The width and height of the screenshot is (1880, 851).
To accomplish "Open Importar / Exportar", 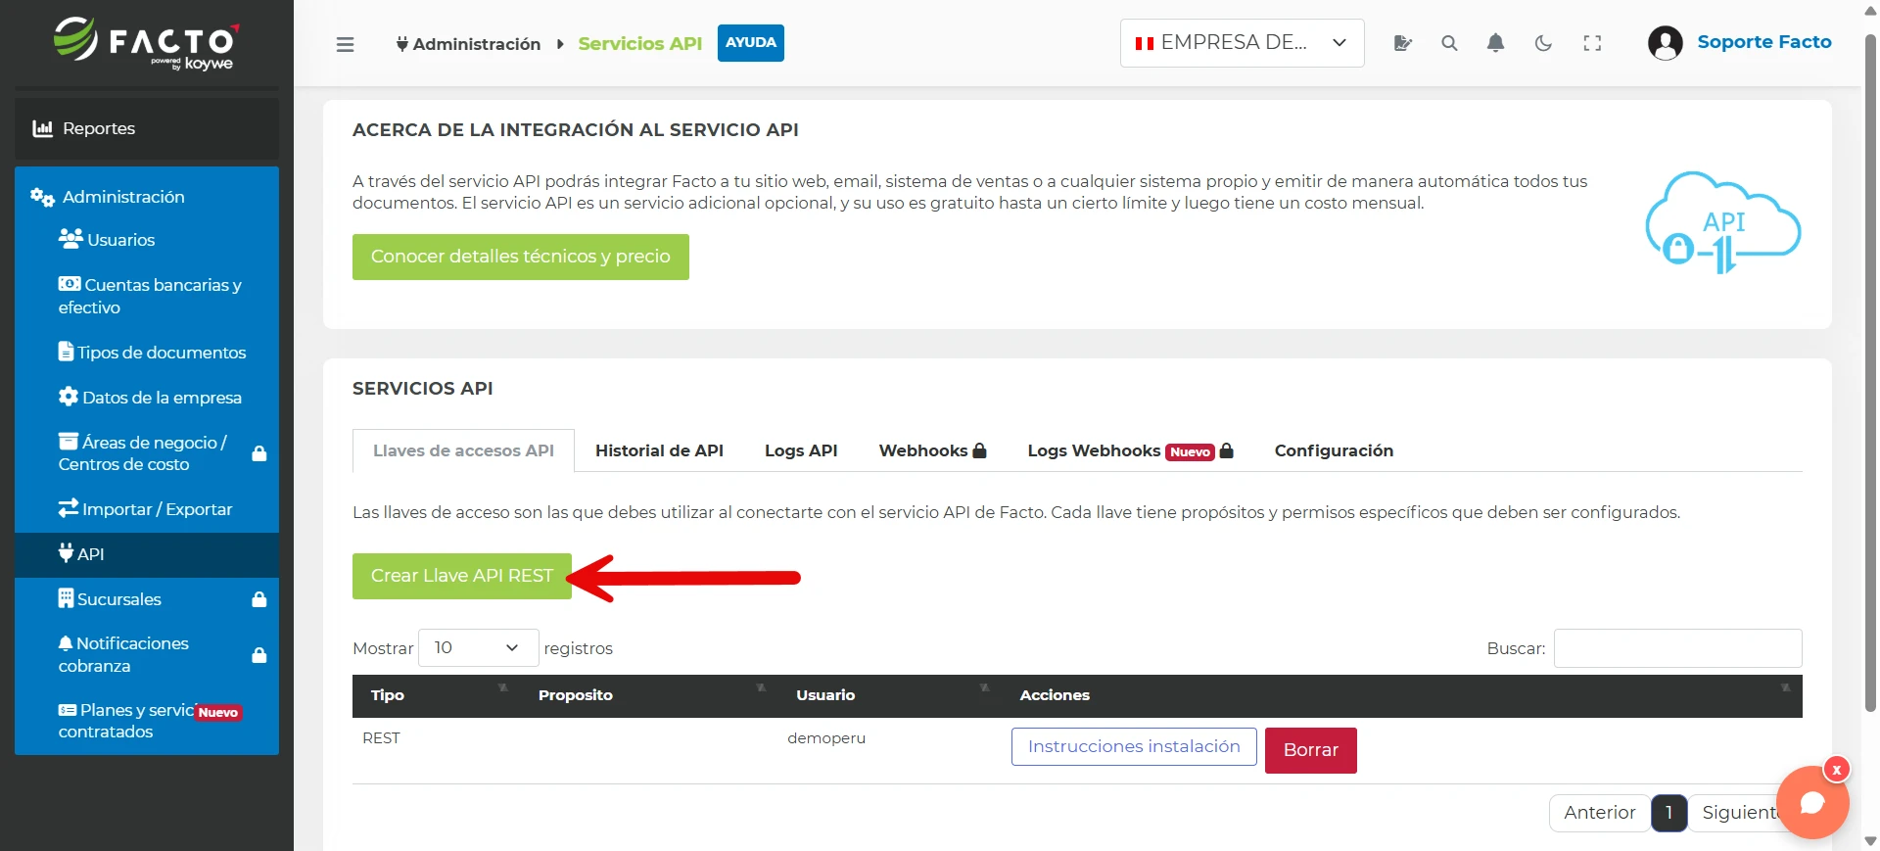I will coord(147,509).
